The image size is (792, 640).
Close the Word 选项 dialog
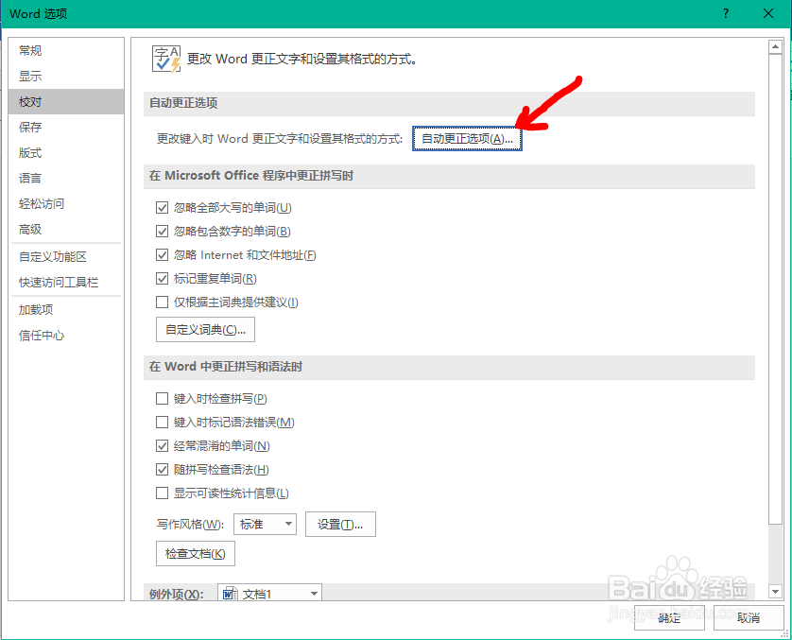tap(768, 13)
